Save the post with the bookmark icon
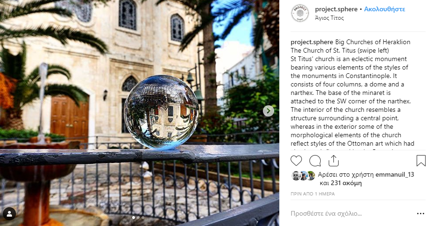 421,161
